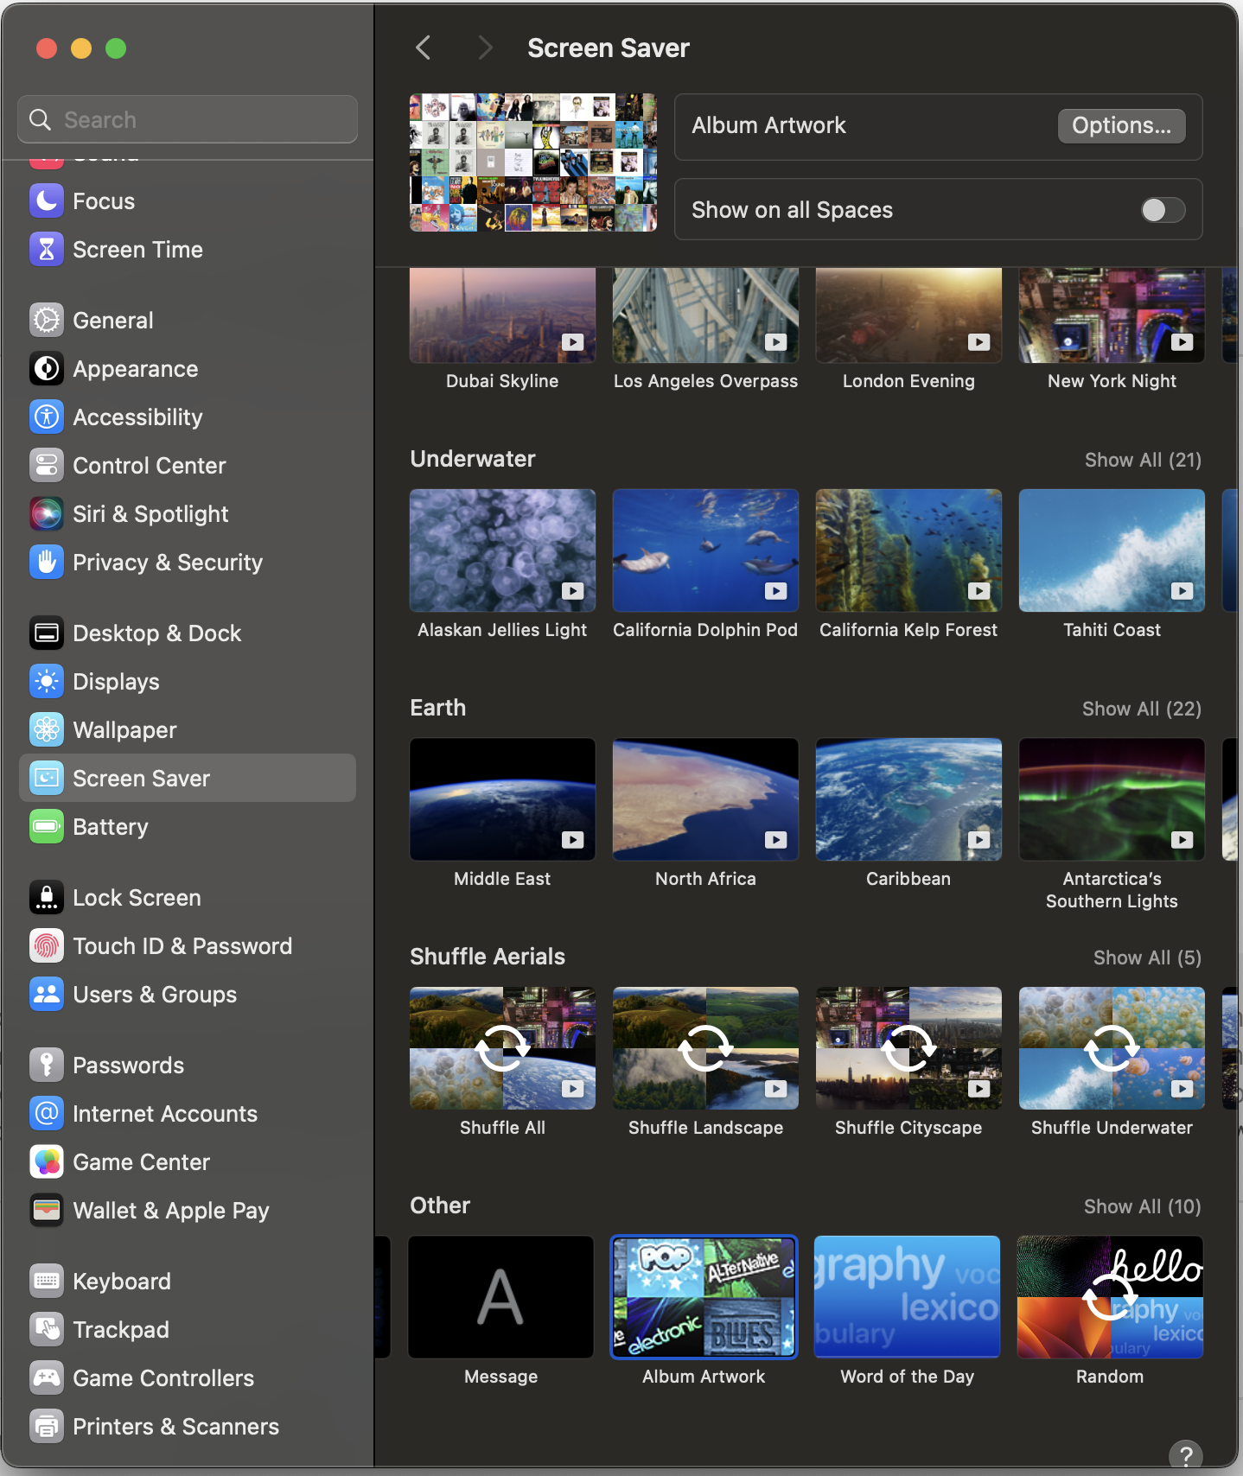The image size is (1243, 1476).
Task: Pick Antarctica's Southern Lights thumbnail
Action: 1112,799
